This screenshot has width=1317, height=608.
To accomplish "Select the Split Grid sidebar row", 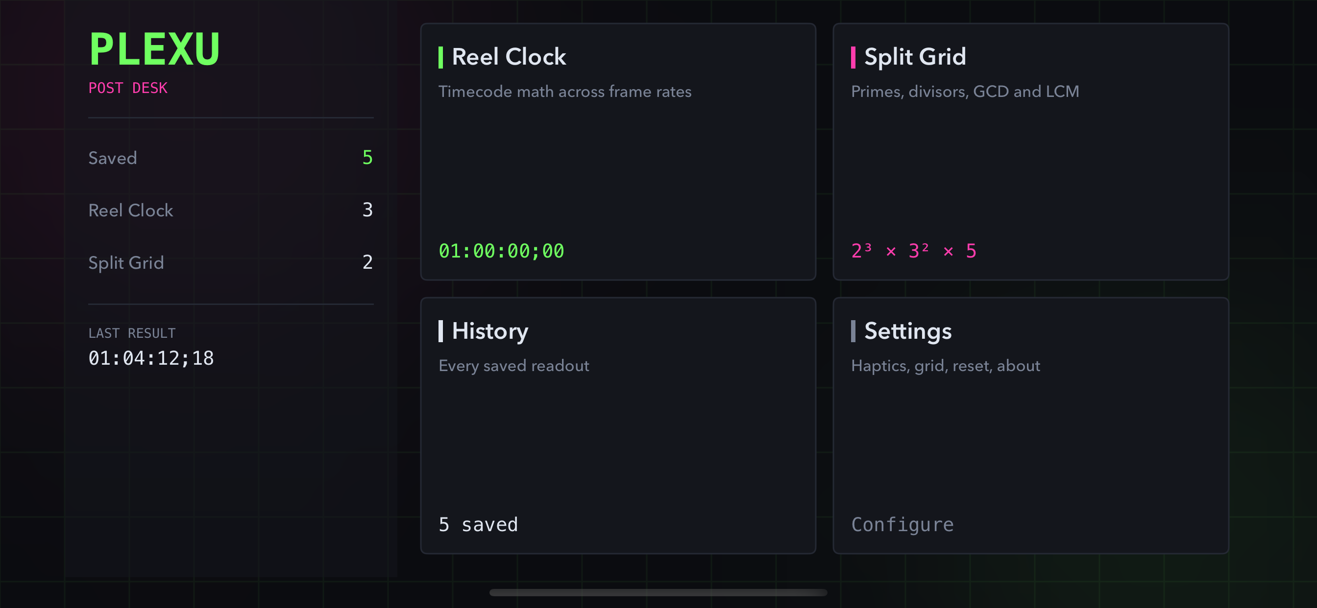I will click(x=231, y=262).
